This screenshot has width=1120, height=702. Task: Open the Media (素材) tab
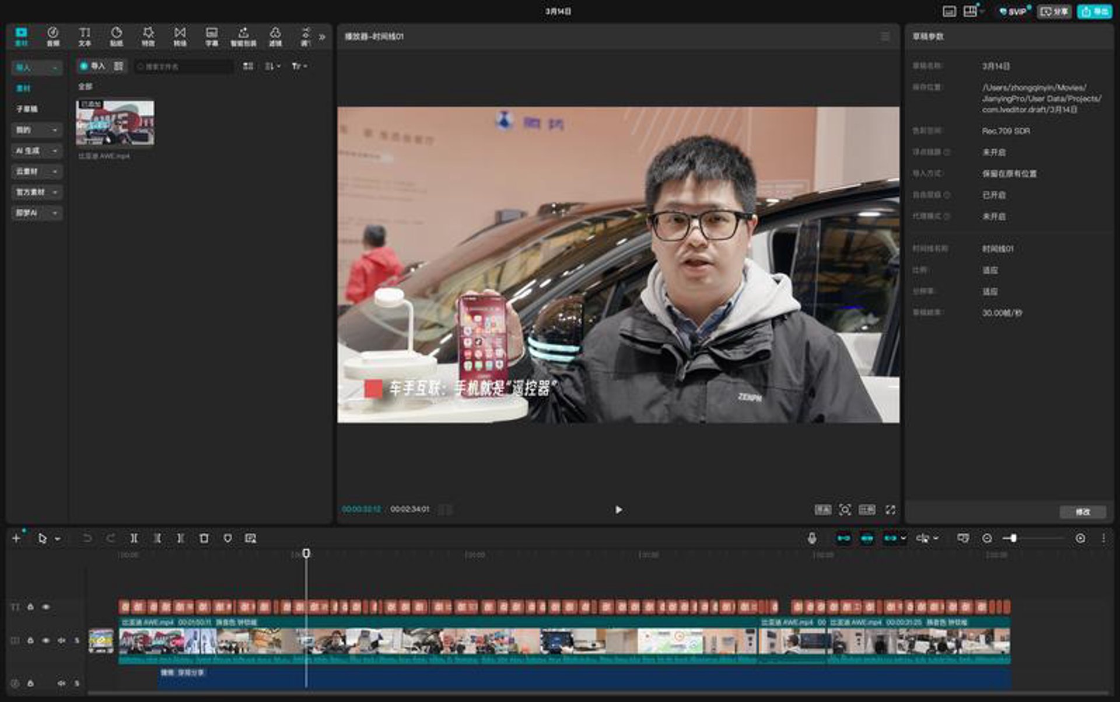point(21,36)
